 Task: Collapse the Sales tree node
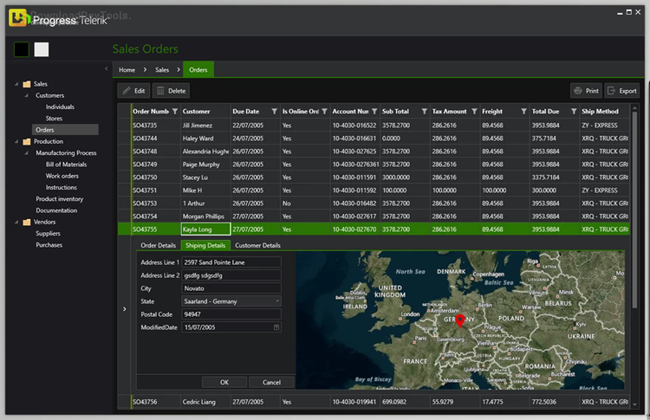(16, 84)
